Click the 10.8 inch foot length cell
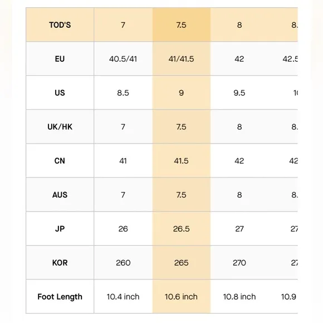The image size is (323, 323). click(239, 297)
